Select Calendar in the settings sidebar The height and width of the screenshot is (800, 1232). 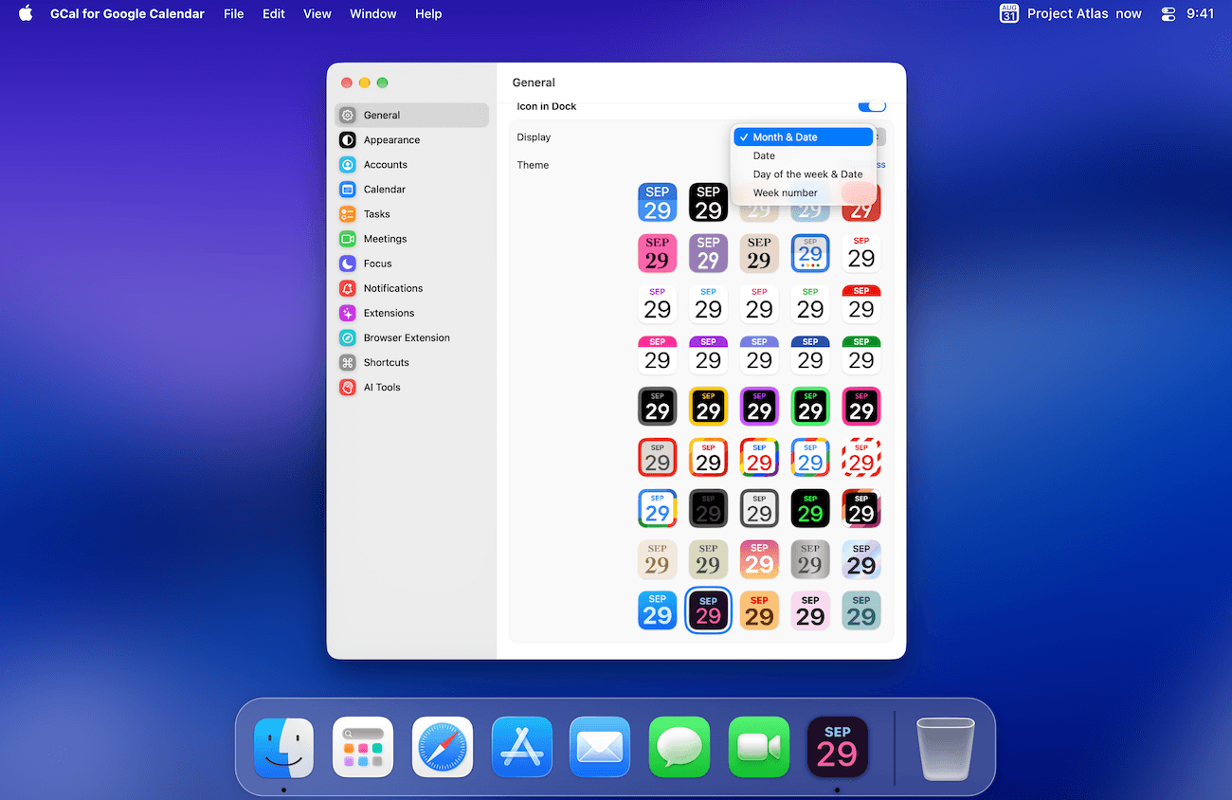coord(411,189)
